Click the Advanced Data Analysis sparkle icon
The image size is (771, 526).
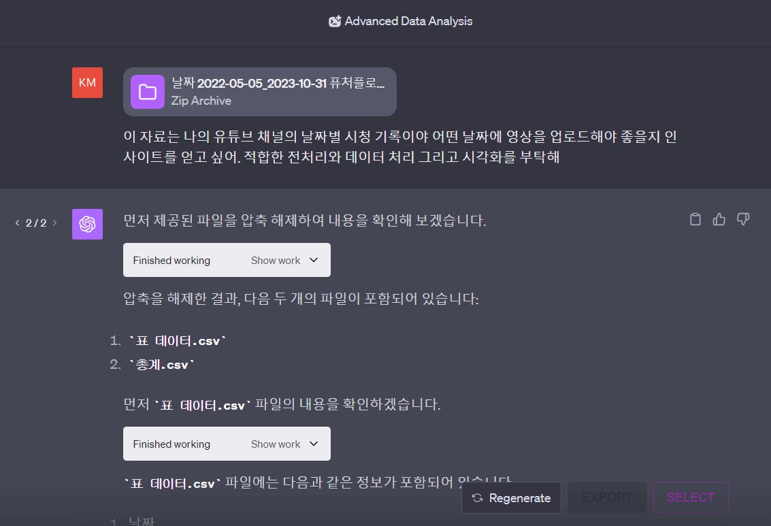click(335, 21)
